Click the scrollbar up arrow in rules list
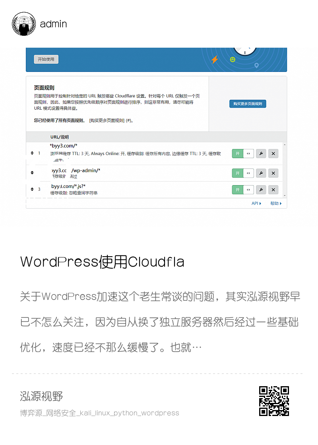The height and width of the screenshot is (445, 318). tap(285, 145)
